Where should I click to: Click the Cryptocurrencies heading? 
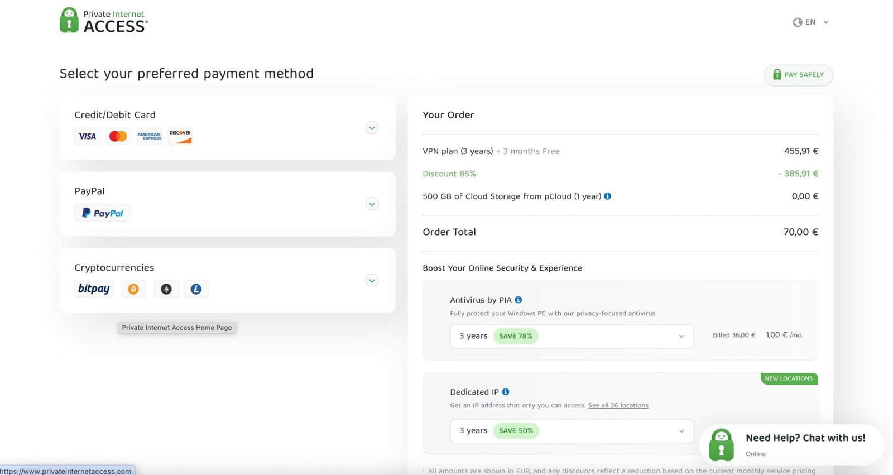[114, 268]
